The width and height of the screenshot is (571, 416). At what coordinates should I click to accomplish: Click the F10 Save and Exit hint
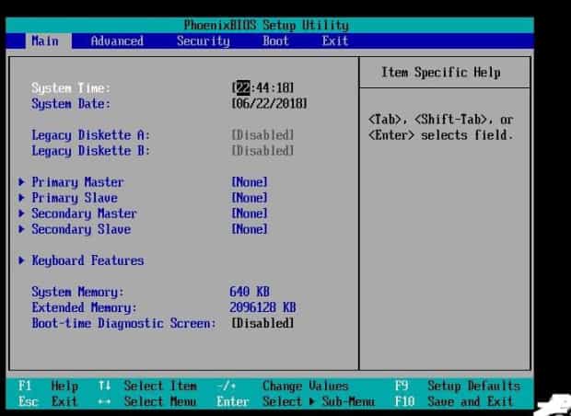[x=454, y=401]
